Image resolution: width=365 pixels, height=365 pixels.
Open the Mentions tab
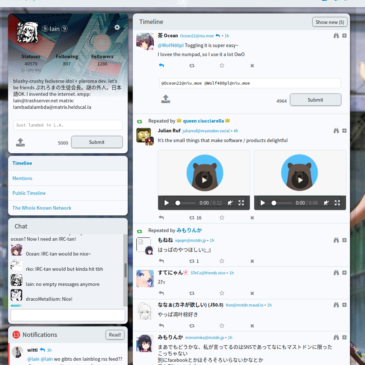[22, 178]
